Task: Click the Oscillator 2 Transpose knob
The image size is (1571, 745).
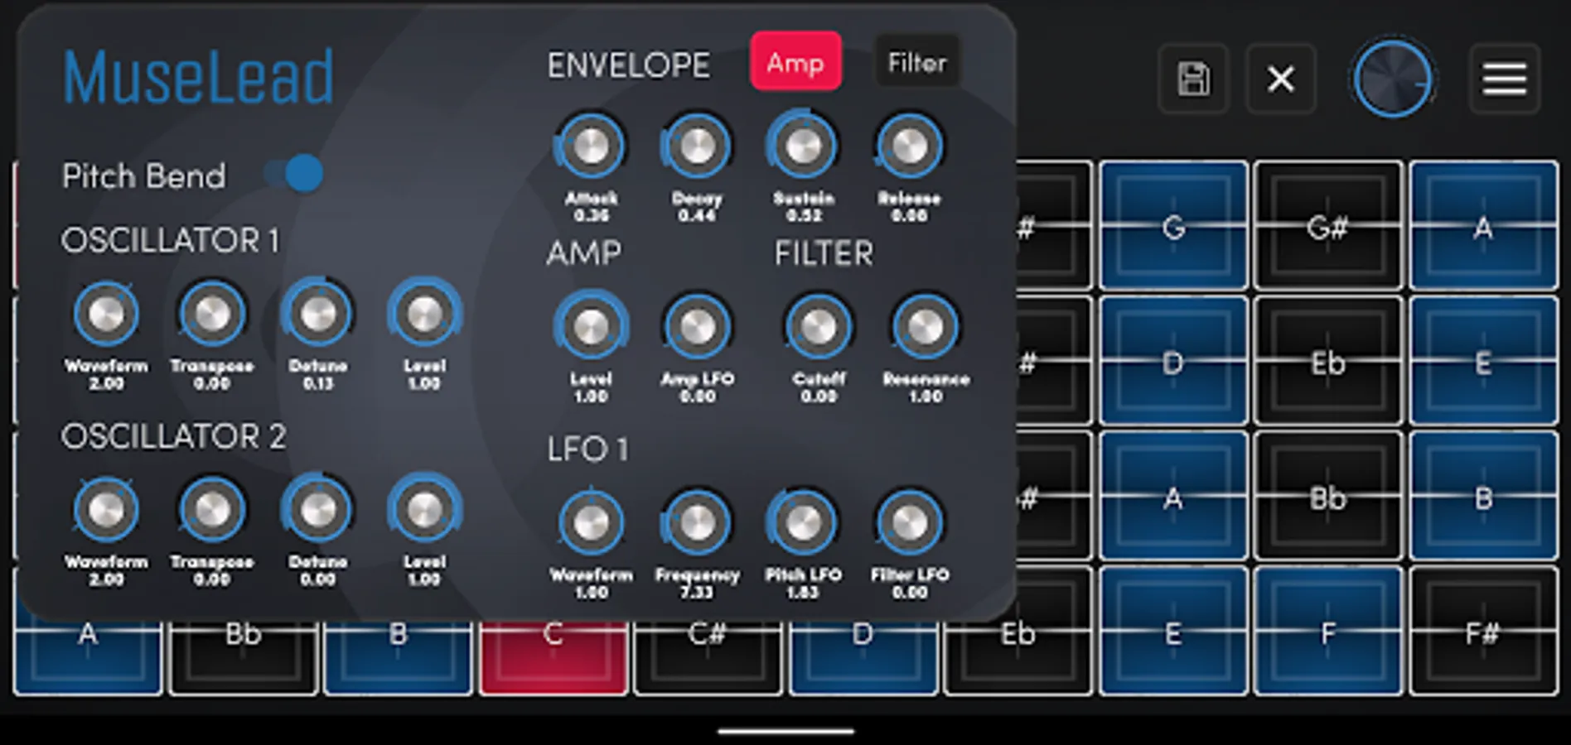Action: pos(212,510)
